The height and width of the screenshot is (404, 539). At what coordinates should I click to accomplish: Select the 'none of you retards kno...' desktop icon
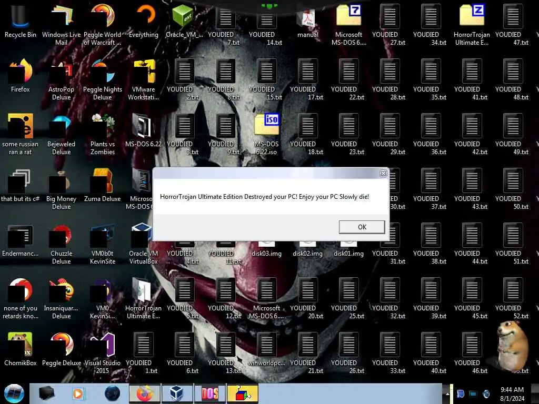tap(21, 299)
